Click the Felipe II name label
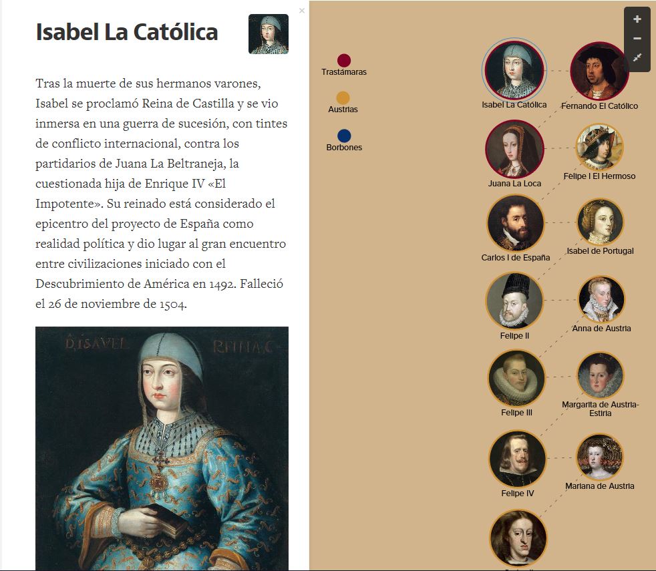The width and height of the screenshot is (656, 571). pos(514,335)
